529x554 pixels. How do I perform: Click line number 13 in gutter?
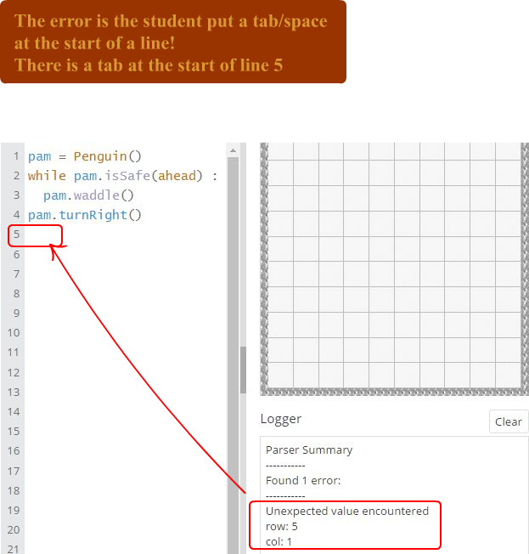coord(14,393)
